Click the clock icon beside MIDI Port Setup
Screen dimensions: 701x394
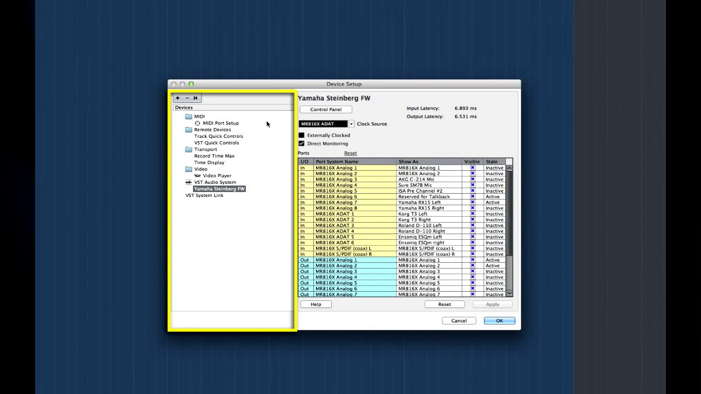click(x=197, y=123)
